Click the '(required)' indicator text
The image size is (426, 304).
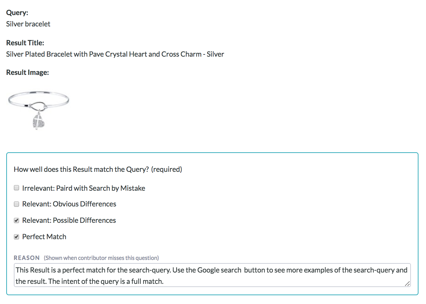[166, 169]
